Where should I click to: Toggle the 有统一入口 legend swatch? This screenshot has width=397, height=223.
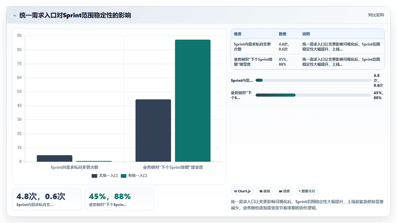pos(123,176)
